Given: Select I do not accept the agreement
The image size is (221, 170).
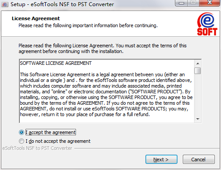Looking at the screenshot, I should click(22, 141).
